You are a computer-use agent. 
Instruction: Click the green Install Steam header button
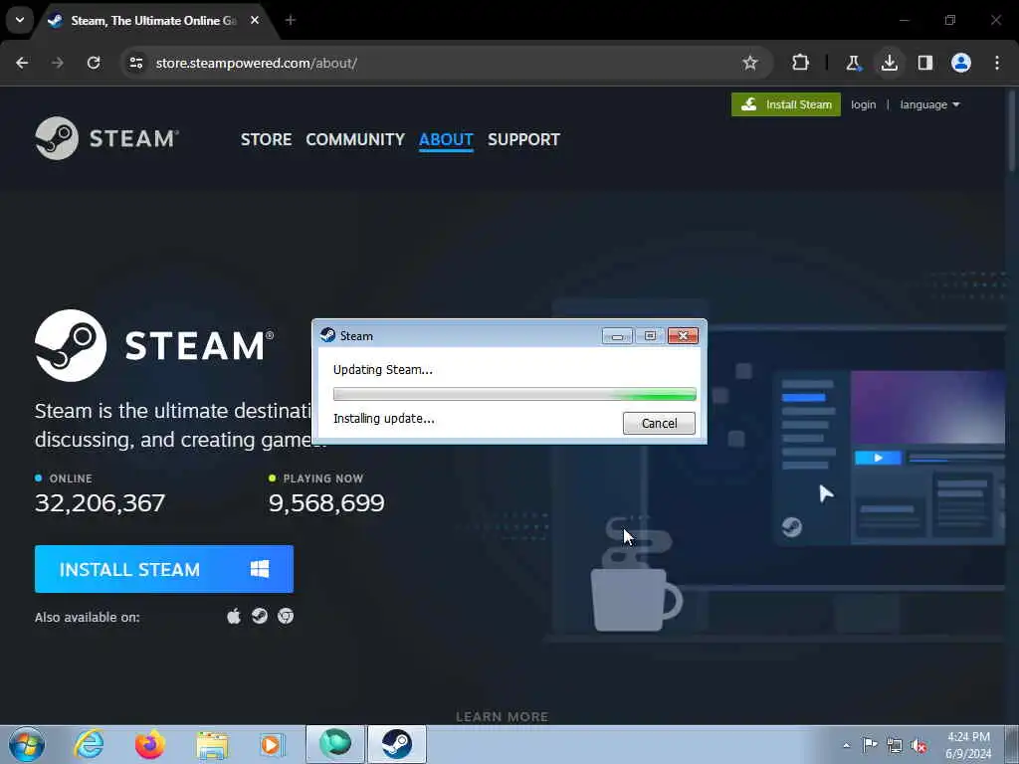point(786,104)
